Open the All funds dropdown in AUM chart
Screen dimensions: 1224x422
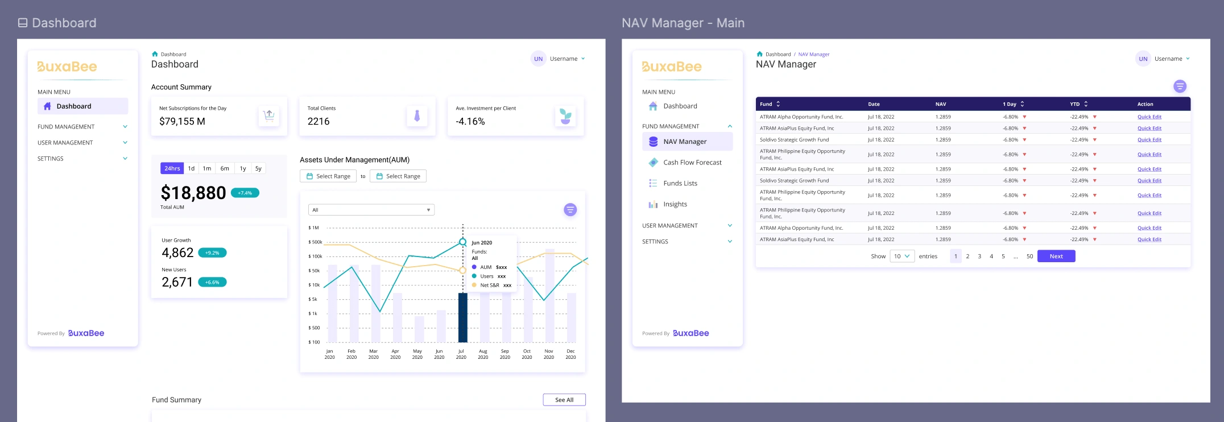[371, 210]
